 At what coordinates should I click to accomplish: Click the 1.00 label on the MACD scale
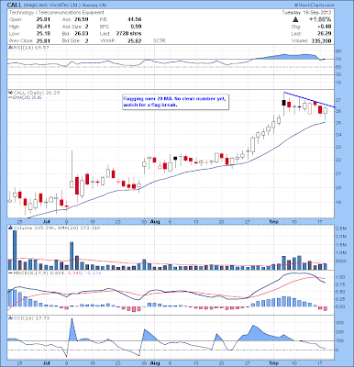point(341,277)
